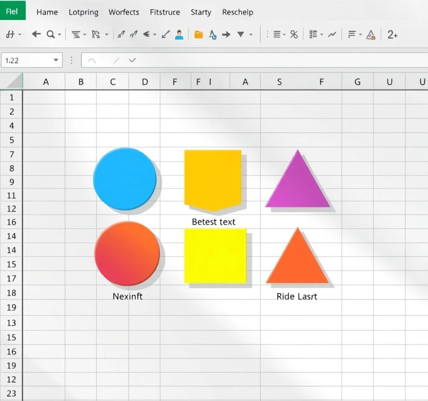The width and height of the screenshot is (428, 401).
Task: Switch to the Worfects tab
Action: click(124, 12)
